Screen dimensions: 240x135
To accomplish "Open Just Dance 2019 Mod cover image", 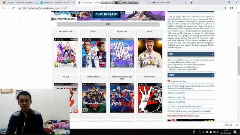I will click(66, 52).
